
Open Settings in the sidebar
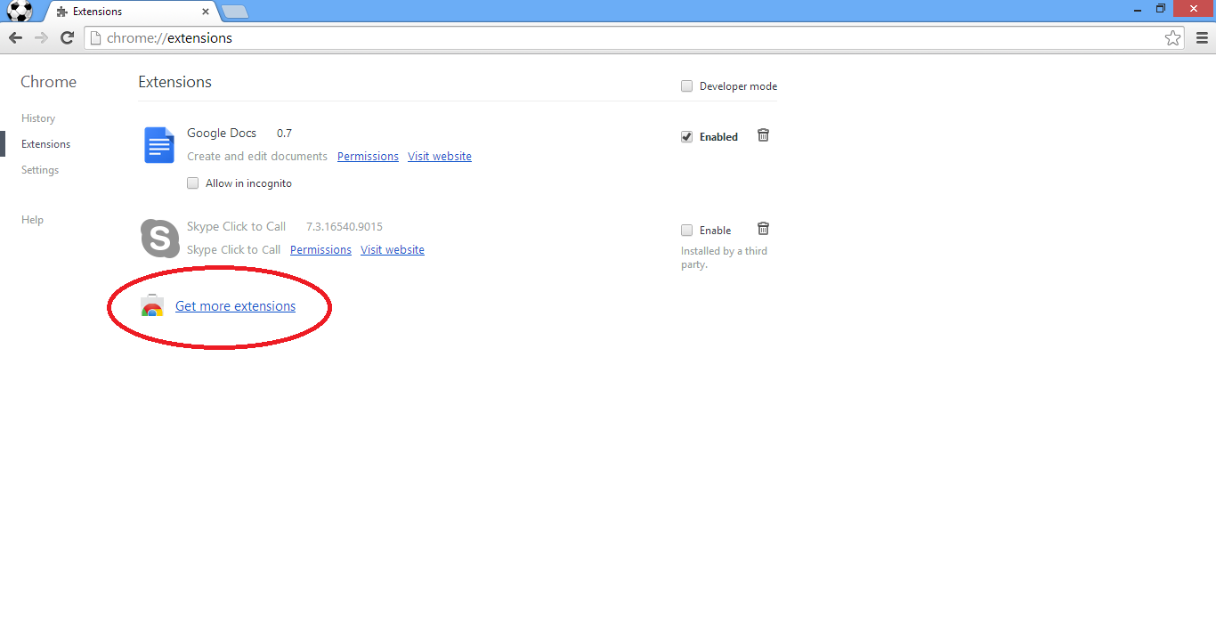[40, 170]
